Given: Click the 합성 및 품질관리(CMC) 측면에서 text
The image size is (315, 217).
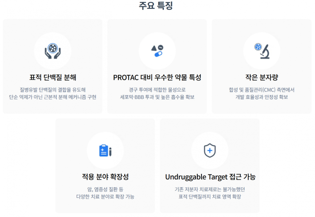Looking at the screenshot, I should 262,90.
